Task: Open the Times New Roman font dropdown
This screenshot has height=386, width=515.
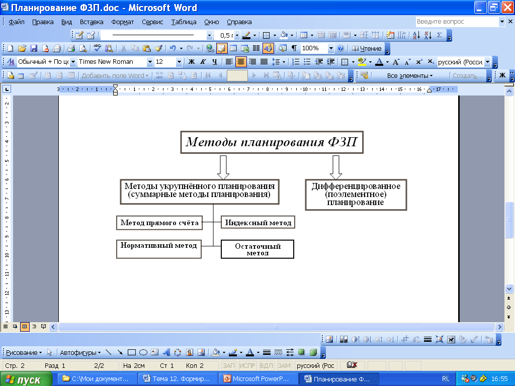Action: pos(150,62)
